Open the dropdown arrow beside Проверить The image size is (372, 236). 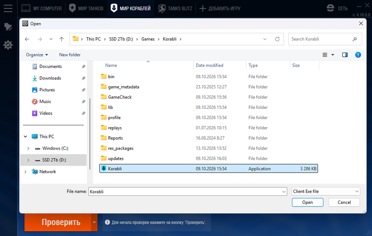click(94, 222)
